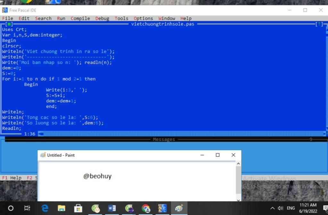The width and height of the screenshot is (328, 215).
Task: Minimize the Free Pascal IDE window
Action: coord(290,10)
